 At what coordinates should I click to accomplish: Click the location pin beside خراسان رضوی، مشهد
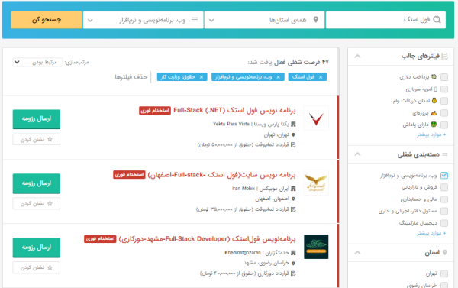293,263
